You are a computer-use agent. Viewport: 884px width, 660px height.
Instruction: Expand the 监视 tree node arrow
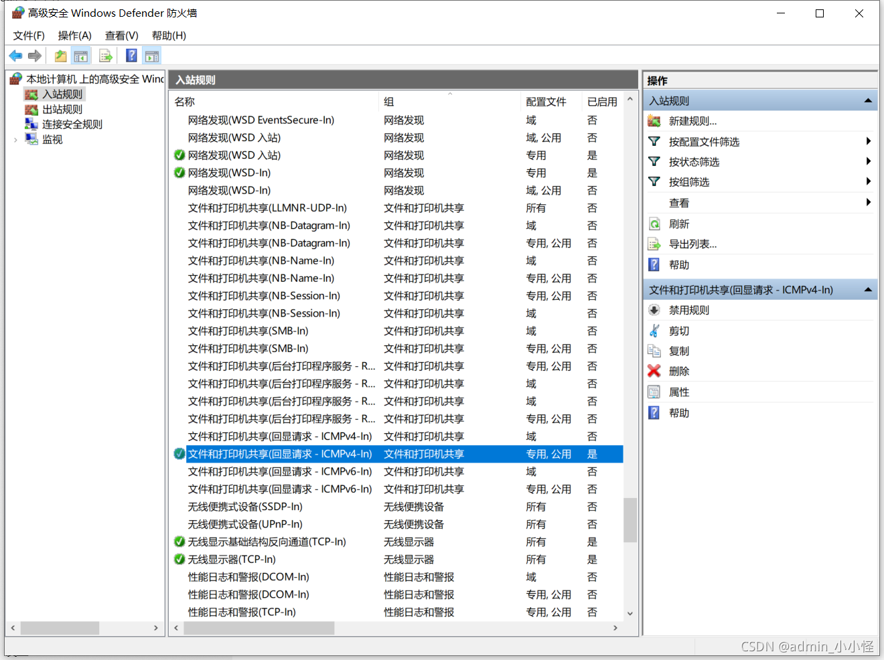[15, 140]
